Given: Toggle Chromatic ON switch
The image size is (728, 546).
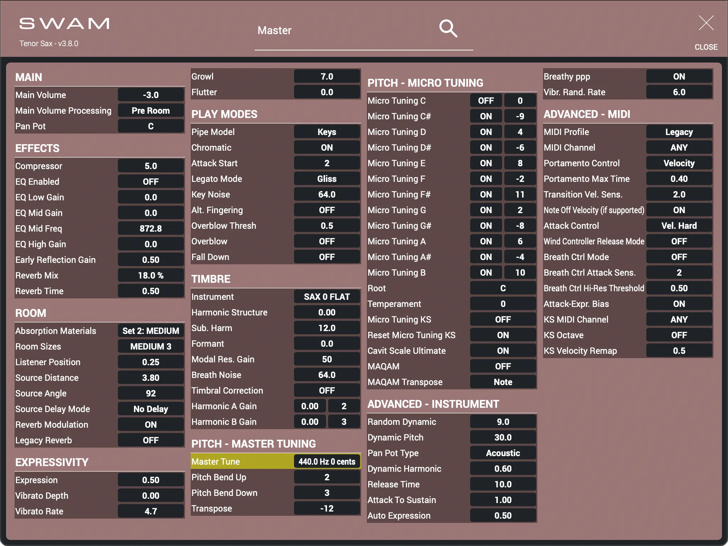Looking at the screenshot, I should (x=327, y=147).
